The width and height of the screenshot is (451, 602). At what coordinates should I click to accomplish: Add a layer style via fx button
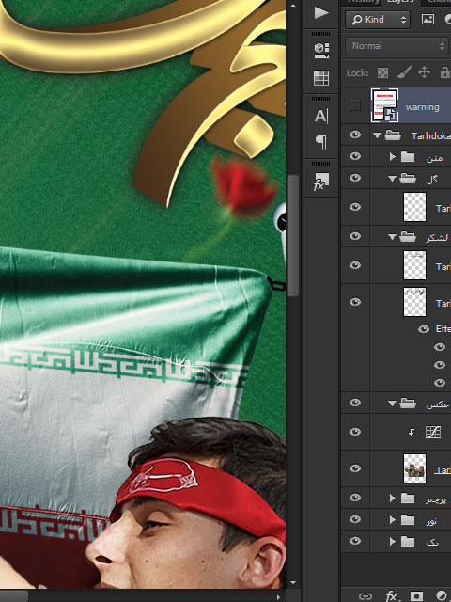click(391, 596)
